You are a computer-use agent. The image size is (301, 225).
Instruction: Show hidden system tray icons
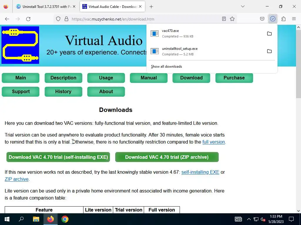[x=249, y=219]
